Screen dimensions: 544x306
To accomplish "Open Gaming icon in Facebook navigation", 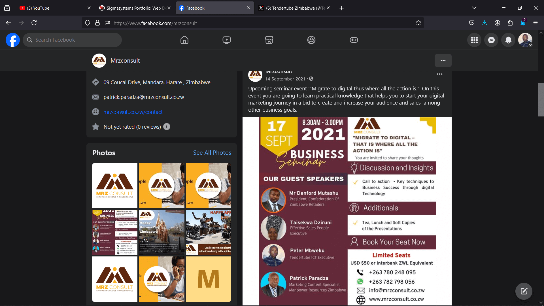I will (354, 40).
